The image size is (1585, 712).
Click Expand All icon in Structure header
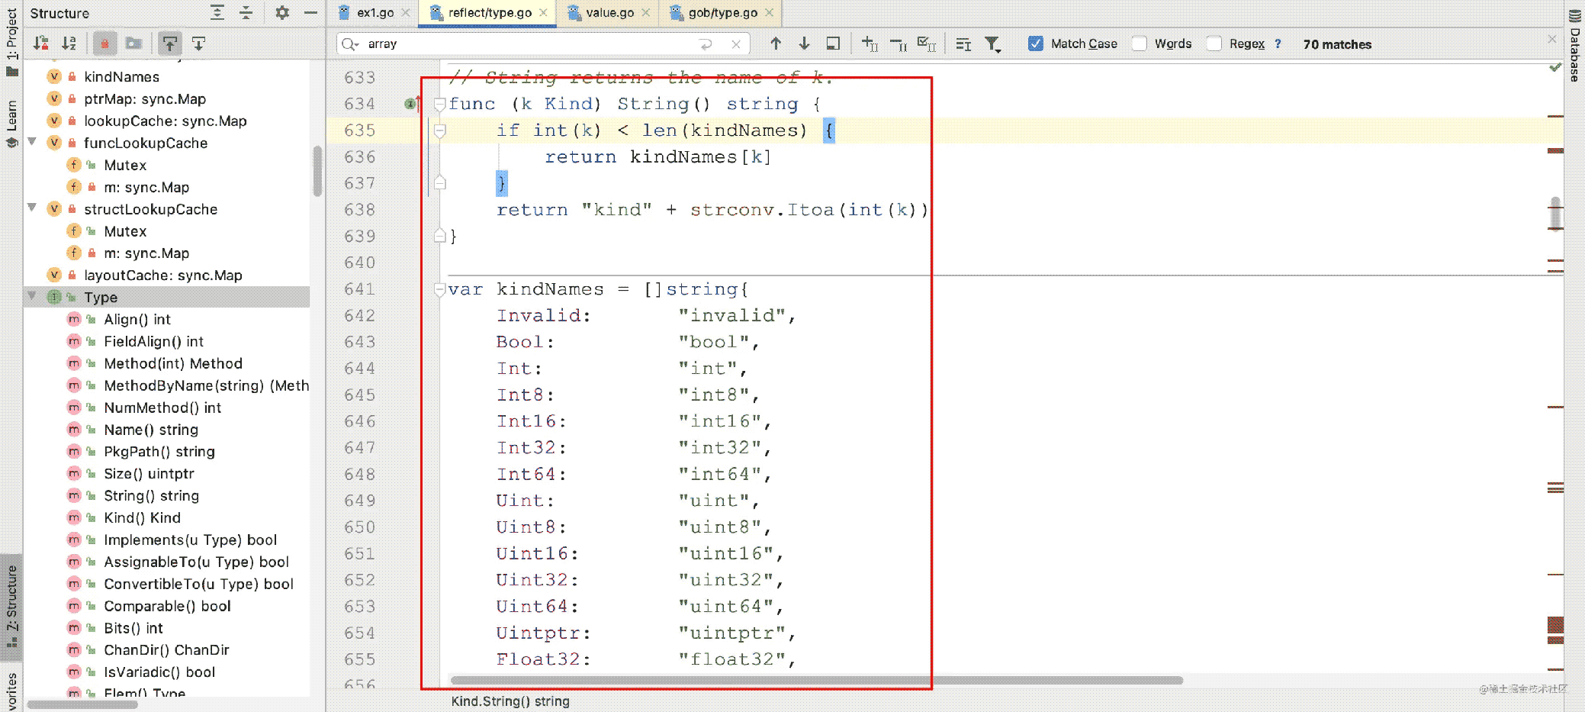(217, 13)
